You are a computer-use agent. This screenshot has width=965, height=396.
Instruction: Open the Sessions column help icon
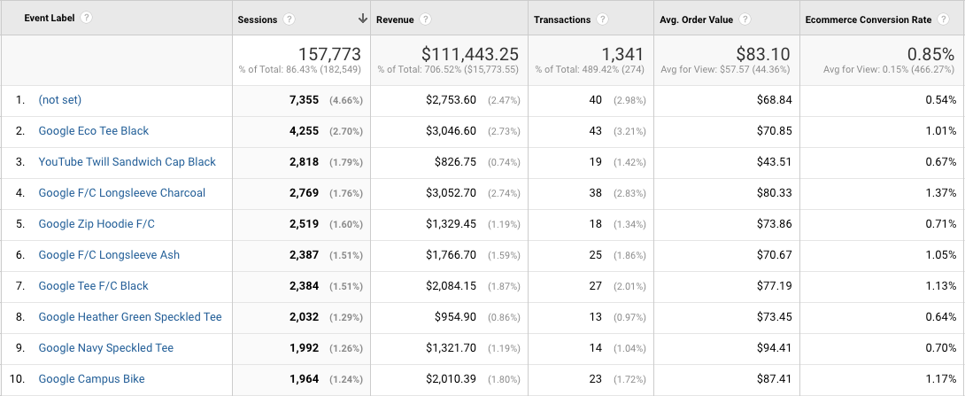tap(289, 19)
